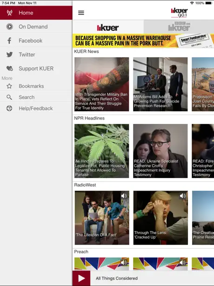Tap the KUER 90.1 header logo
The height and width of the screenshot is (286, 214).
(x=179, y=13)
